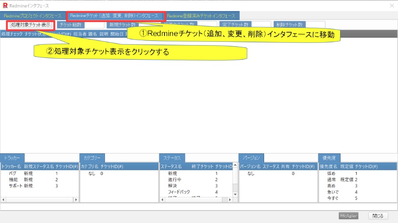The height and width of the screenshot is (223, 398).
Task: Open the Redmineチケット(追加、変更、削除)インタフェース tab
Action: click(114, 16)
